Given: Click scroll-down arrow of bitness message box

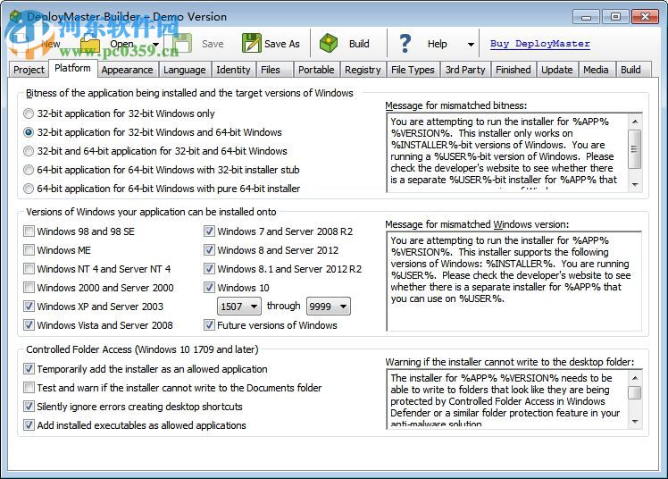Looking at the screenshot, I should pos(635,184).
